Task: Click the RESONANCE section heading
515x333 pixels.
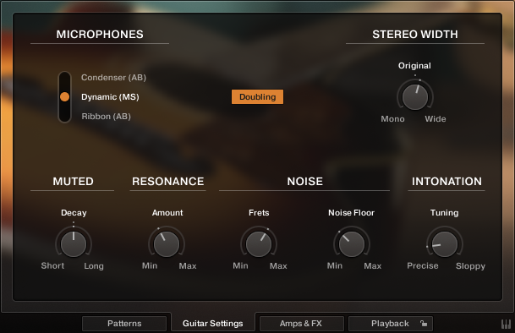Action: point(167,182)
